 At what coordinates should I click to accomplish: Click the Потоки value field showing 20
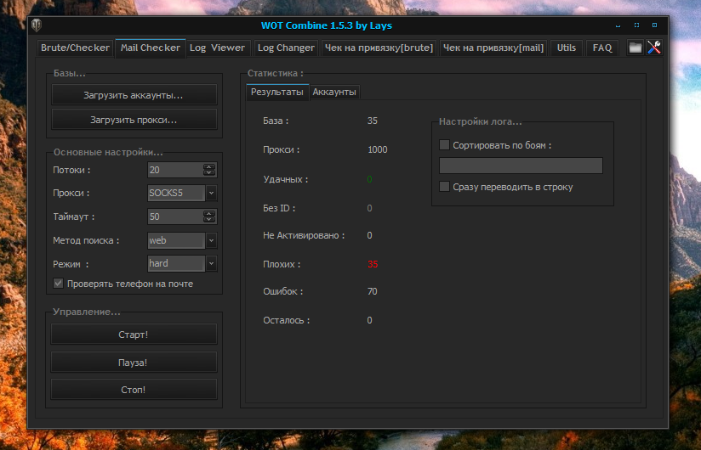(x=174, y=170)
